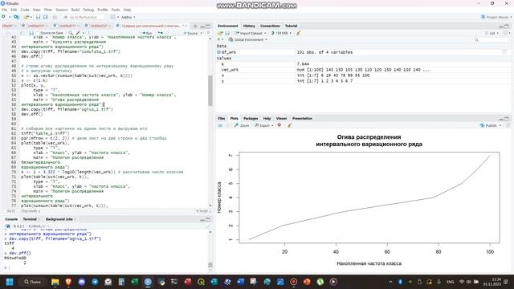Switch to Files tab
The width and height of the screenshot is (514, 289).
point(222,118)
